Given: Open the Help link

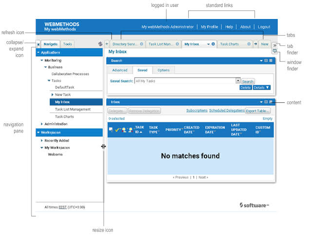Looking at the screenshot, I should click(229, 27).
